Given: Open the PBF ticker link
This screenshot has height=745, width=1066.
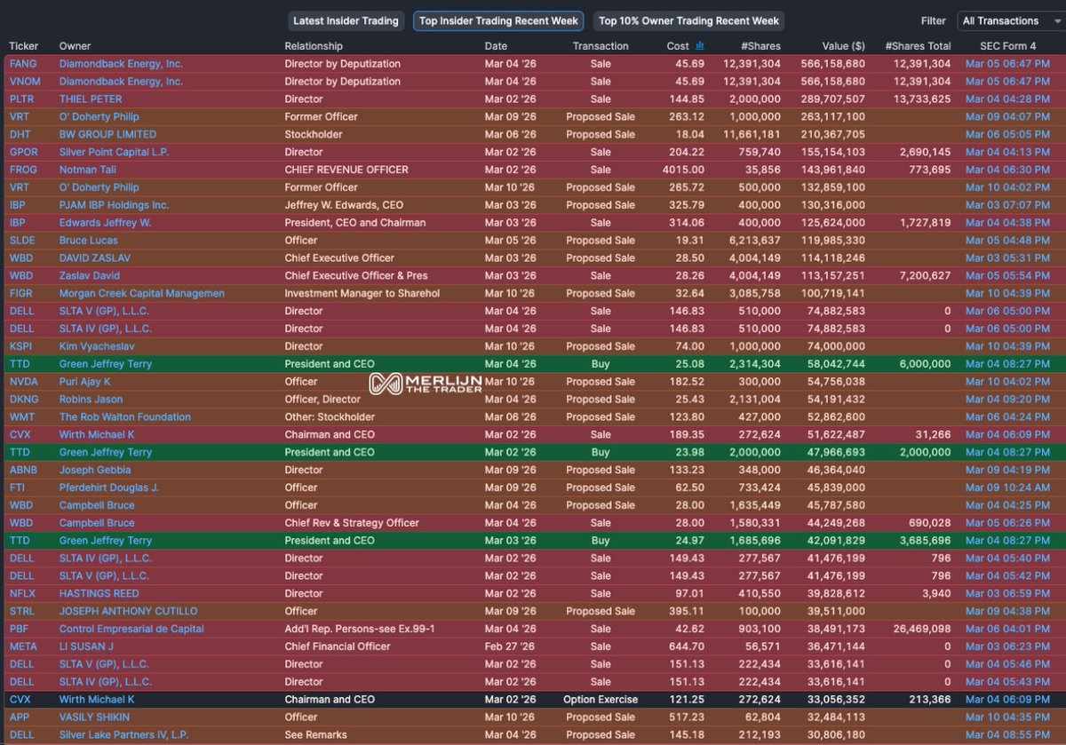Looking at the screenshot, I should [20, 629].
